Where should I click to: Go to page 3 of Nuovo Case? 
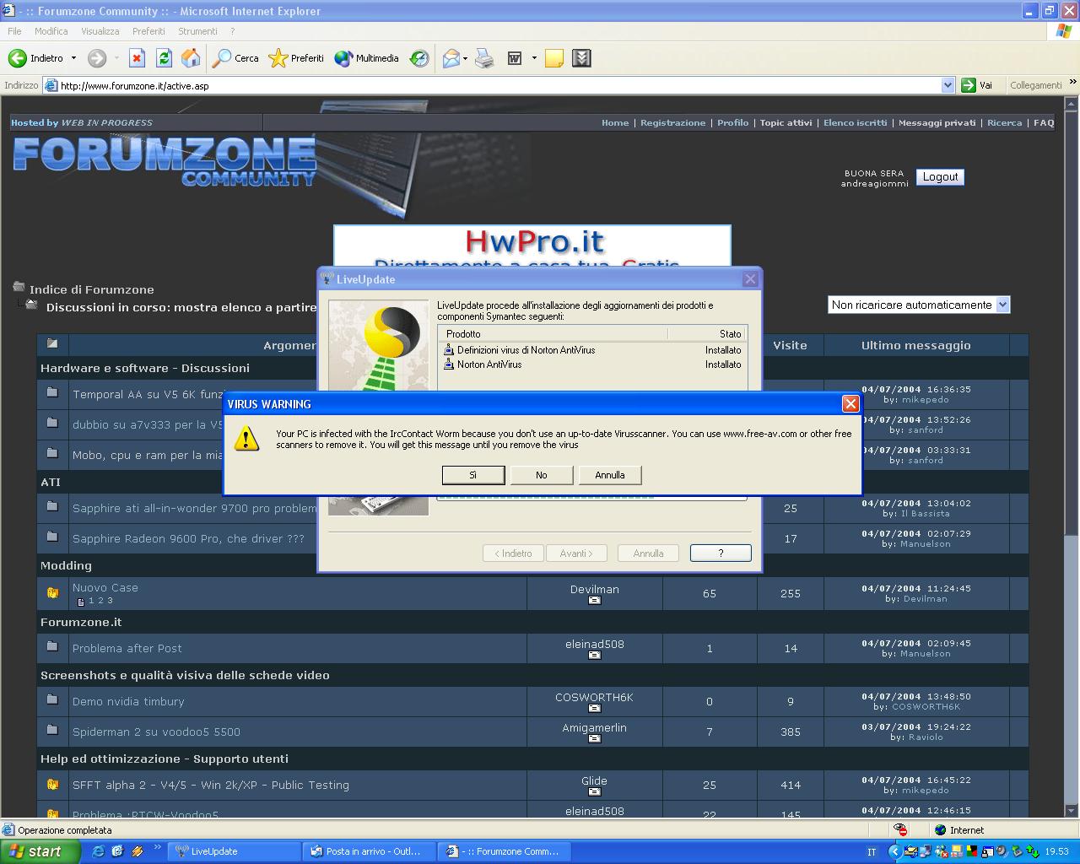(x=110, y=601)
